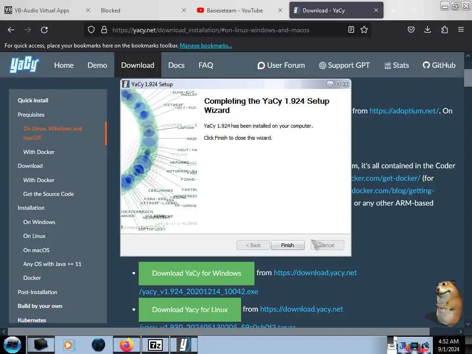
Task: Click the site security padlock icon
Action: 104,30
